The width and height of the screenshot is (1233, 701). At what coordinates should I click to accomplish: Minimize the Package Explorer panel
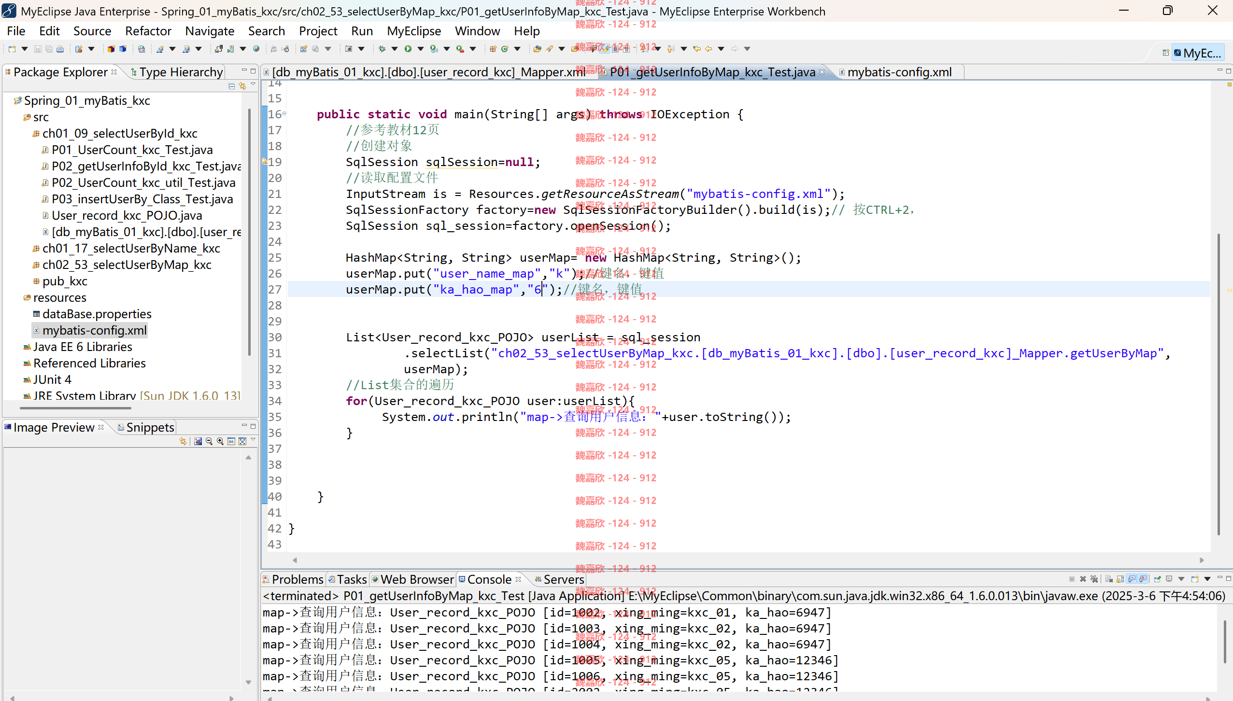tap(244, 70)
